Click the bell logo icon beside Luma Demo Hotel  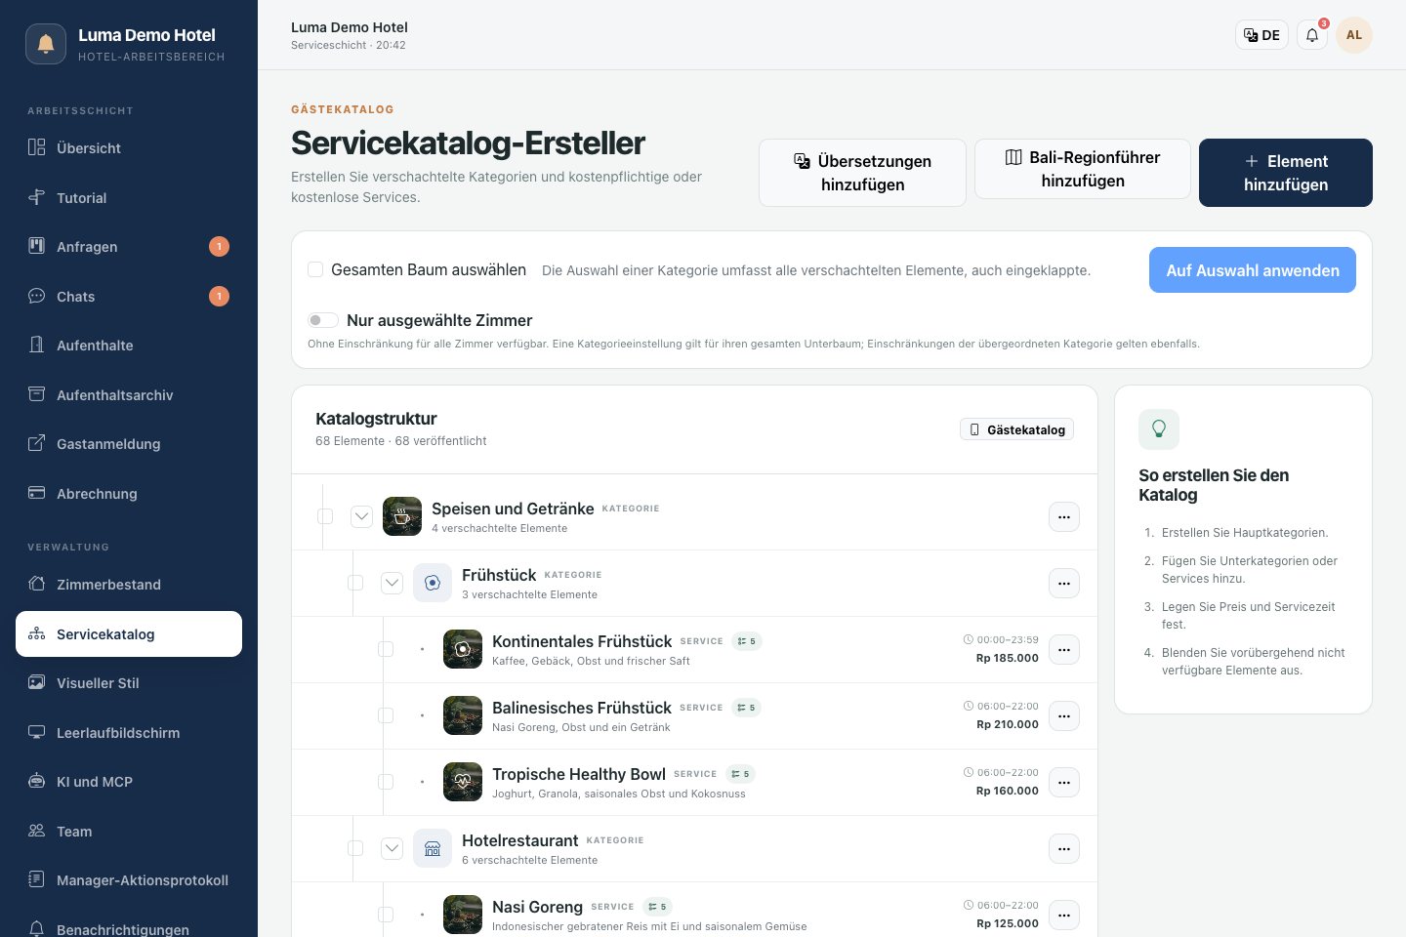46,44
